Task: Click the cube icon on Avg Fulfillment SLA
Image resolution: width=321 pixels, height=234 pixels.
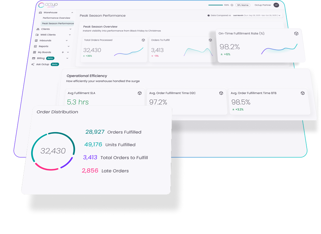Action: pos(140,93)
